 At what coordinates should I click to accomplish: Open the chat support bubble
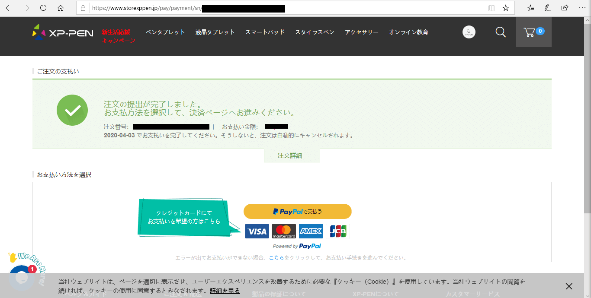[22, 278]
